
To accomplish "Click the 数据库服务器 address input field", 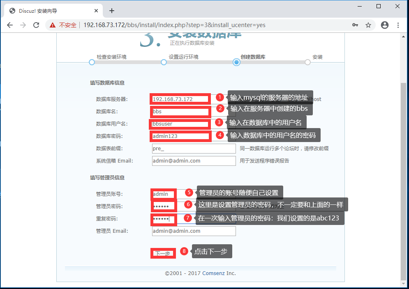I will [x=180, y=99].
